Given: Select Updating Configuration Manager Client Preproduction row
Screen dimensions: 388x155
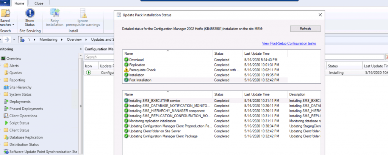Looking at the screenshot, I should (222, 126).
